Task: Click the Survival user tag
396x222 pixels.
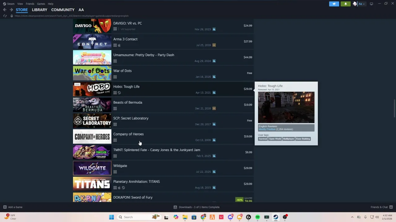Action: 263,139
